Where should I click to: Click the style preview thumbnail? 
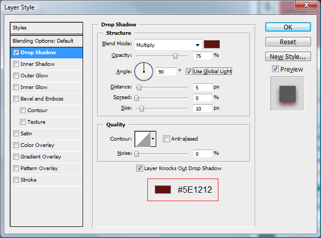tap(288, 94)
